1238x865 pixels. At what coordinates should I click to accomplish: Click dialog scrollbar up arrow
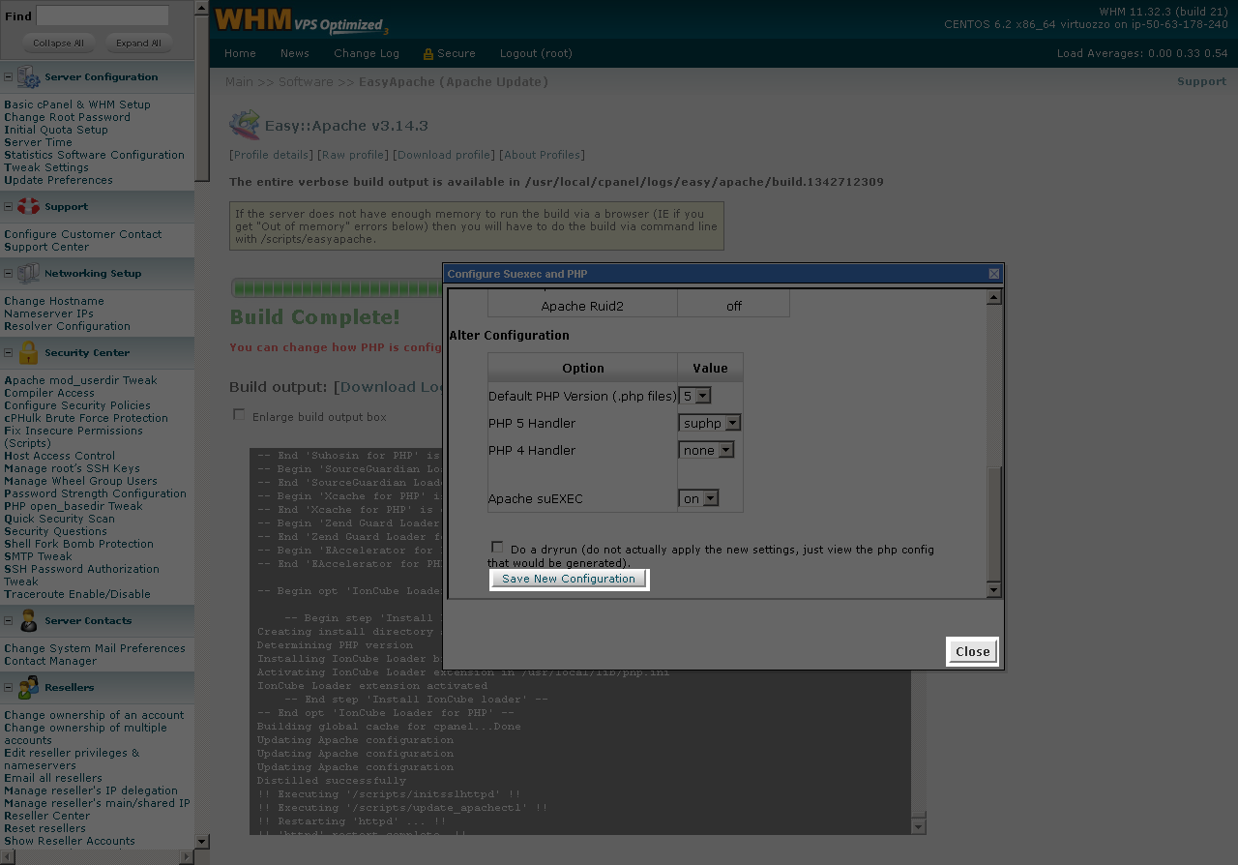pyautogui.click(x=993, y=297)
